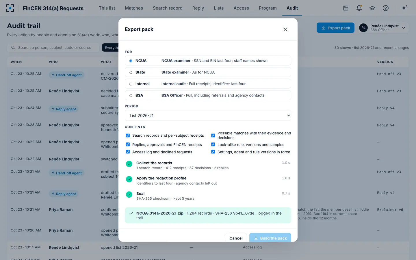Go to the Program tab
Viewport: 416px width, 260px height.
point(268,8)
